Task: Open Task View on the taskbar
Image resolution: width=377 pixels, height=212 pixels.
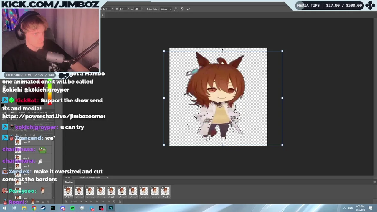Action: (x=14, y=208)
